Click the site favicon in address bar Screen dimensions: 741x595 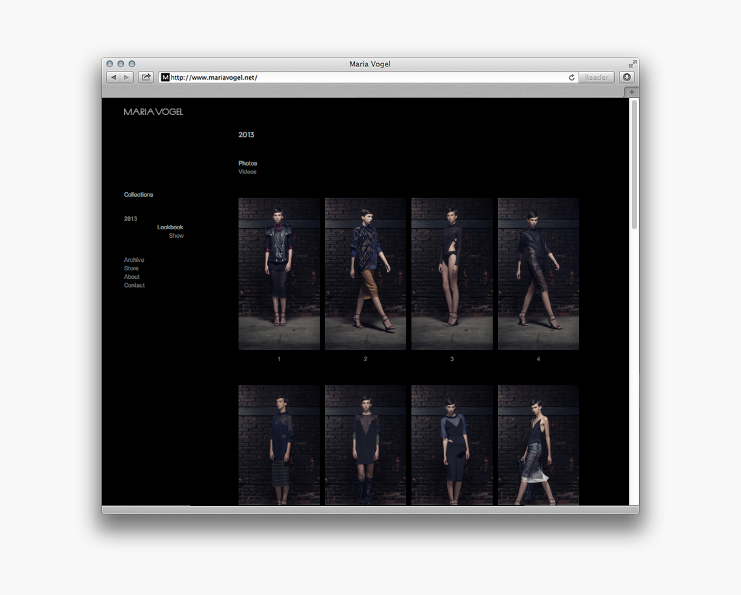(x=165, y=77)
